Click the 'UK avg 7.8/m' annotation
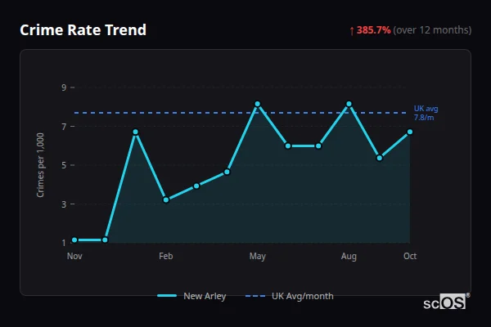491x327 pixels. [426, 113]
